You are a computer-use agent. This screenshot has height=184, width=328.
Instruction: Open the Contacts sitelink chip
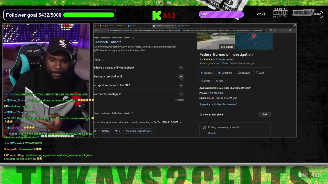[x=105, y=131]
